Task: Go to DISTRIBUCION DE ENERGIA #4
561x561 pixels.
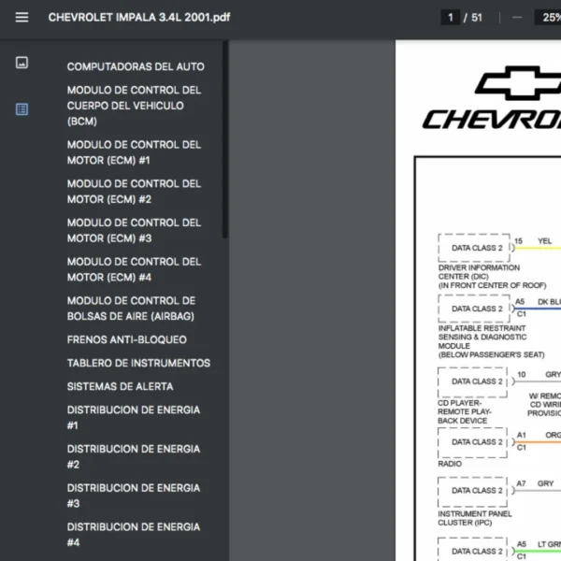Action: [x=134, y=535]
